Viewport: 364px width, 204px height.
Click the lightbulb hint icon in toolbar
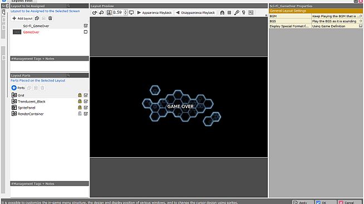point(244,13)
